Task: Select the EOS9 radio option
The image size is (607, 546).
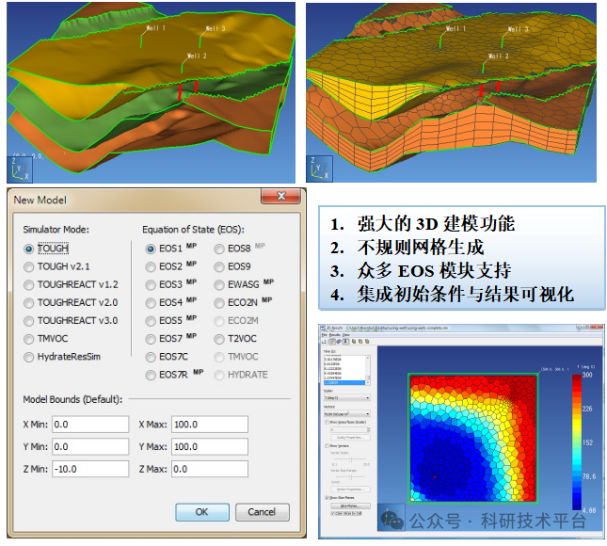Action: coord(219,266)
